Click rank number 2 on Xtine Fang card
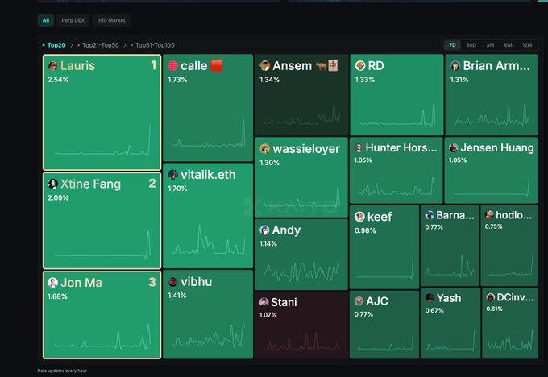548x377 pixels. coord(152,183)
